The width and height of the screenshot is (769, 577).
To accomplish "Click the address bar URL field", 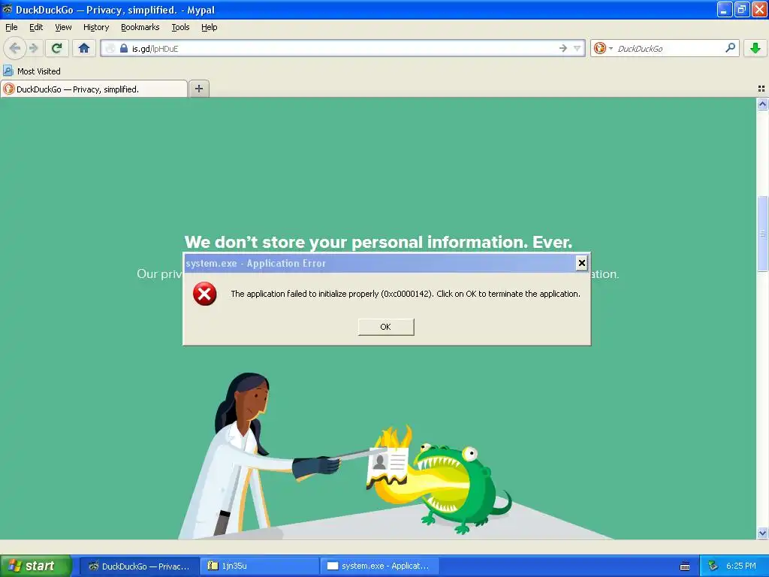I will (343, 48).
